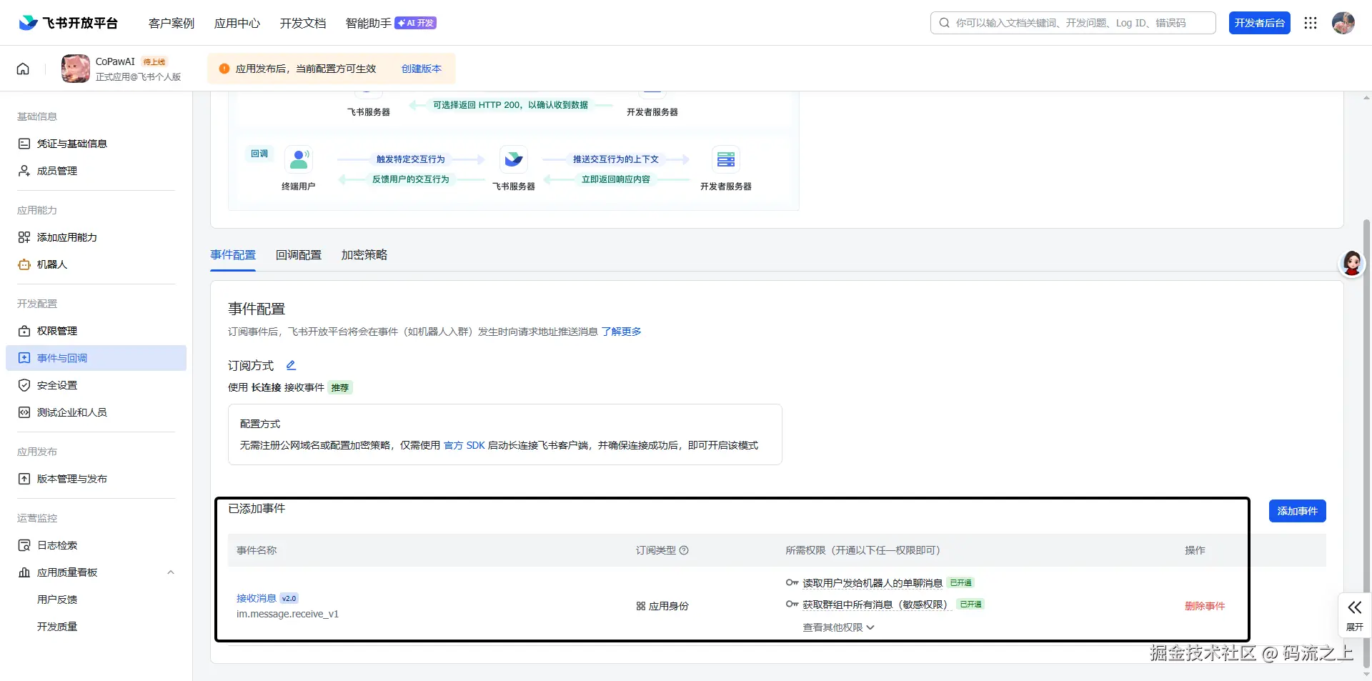The width and height of the screenshot is (1372, 681).
Task: Open the apps grid menu icon
Action: point(1311,23)
